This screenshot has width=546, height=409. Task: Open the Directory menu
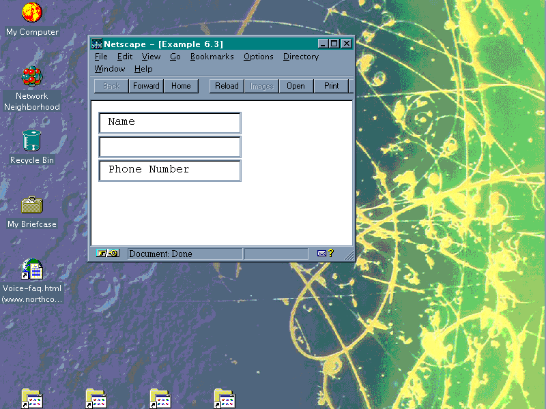[301, 57]
